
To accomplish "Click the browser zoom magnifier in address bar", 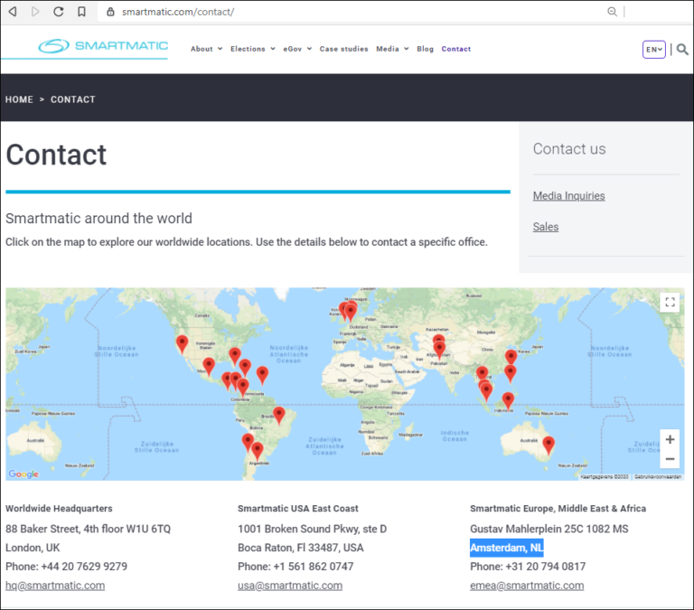I will [x=612, y=12].
